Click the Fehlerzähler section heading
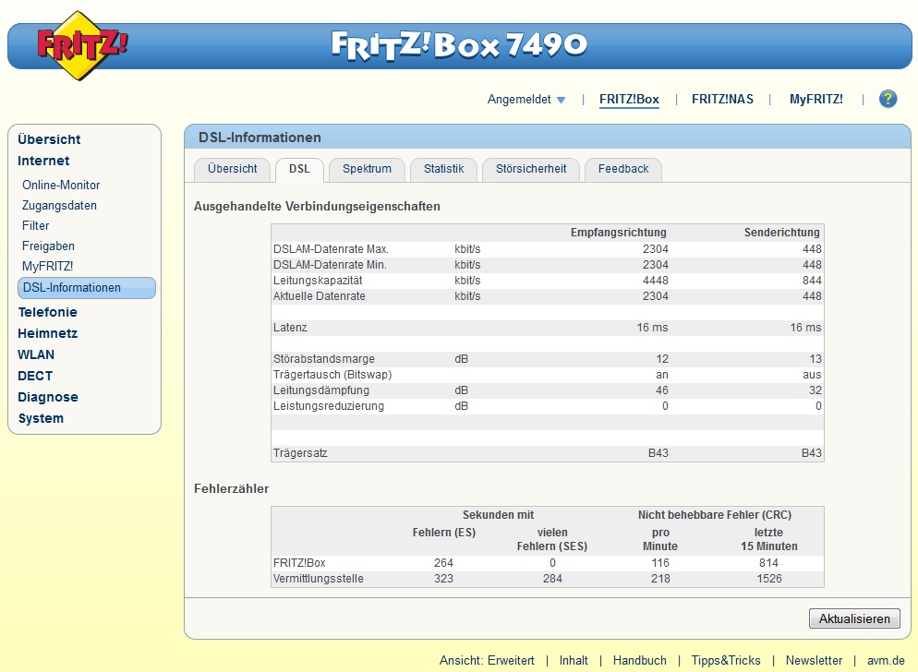The image size is (918, 672). [231, 489]
